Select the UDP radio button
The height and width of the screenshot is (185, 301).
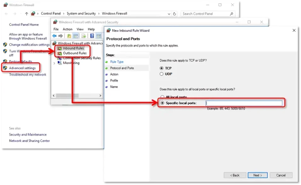pos(162,74)
